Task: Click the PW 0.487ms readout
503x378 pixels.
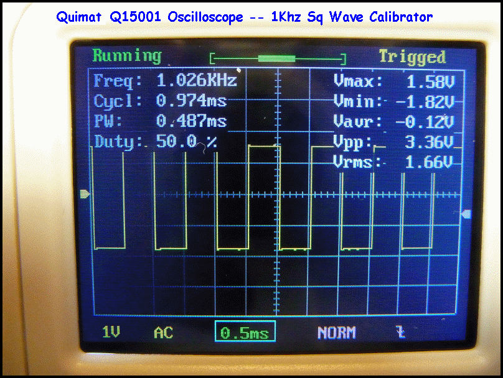Action: click(160, 121)
